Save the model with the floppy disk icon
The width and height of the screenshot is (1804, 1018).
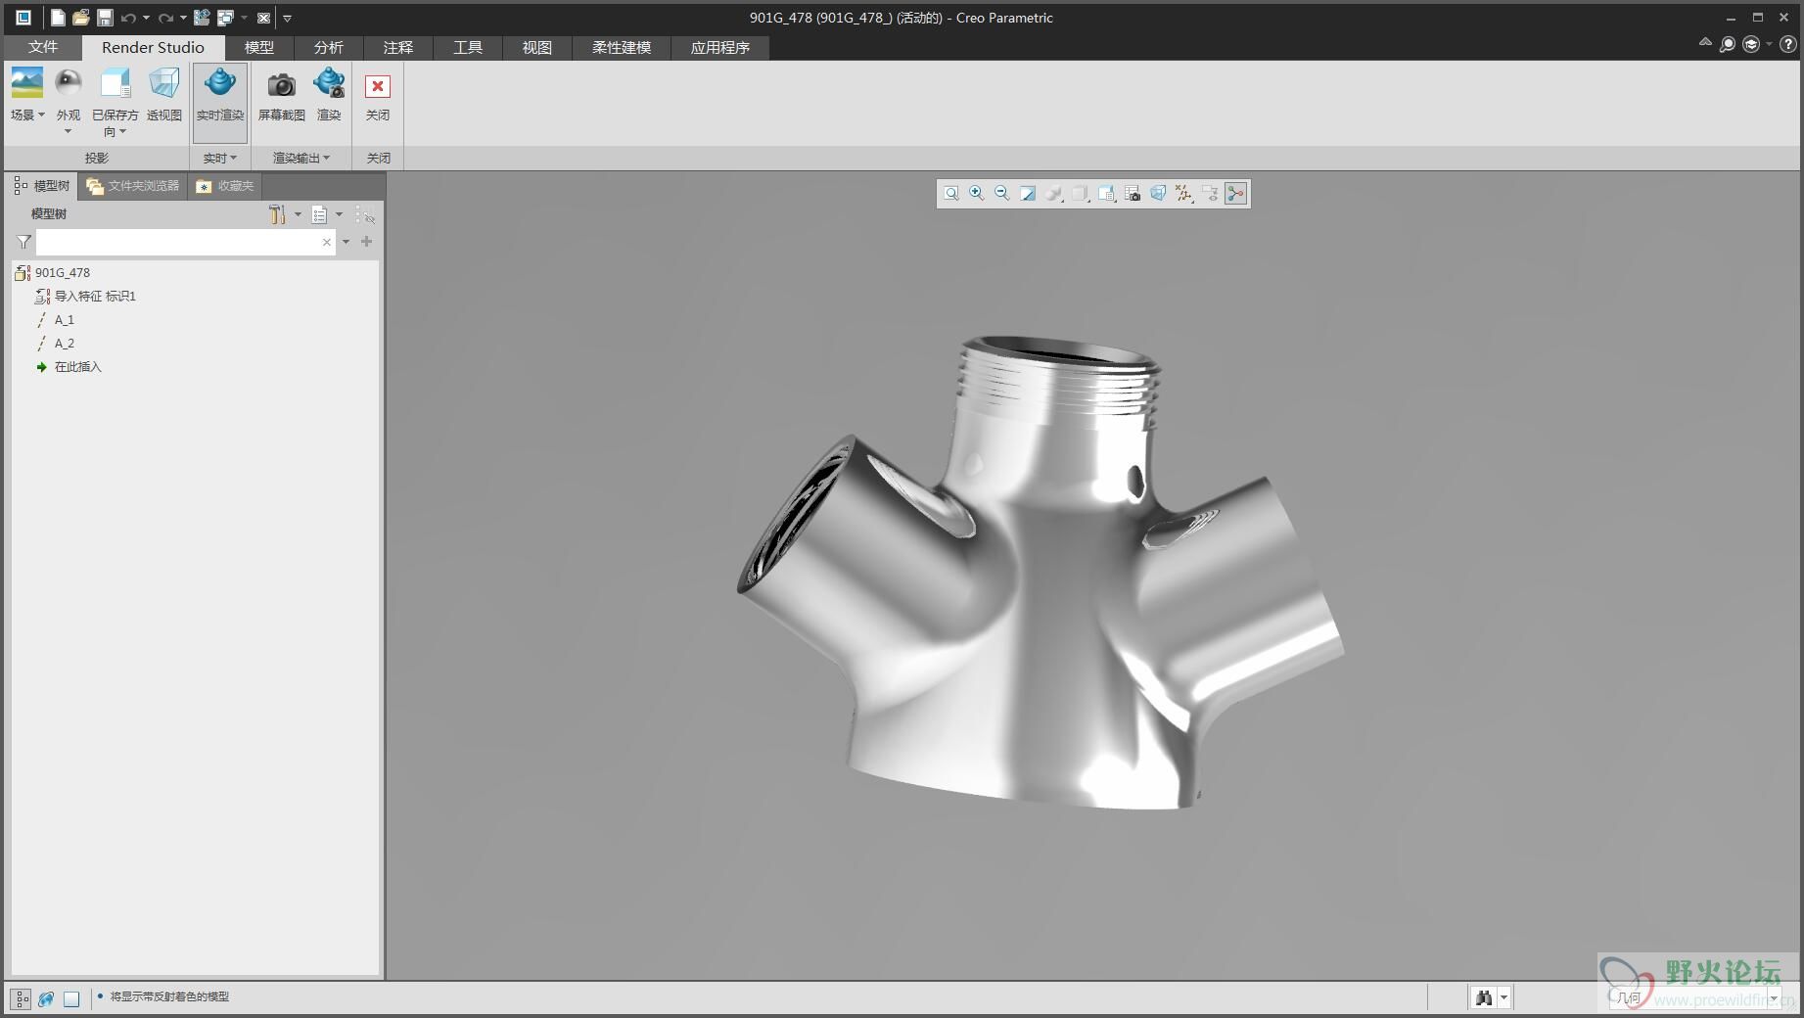click(105, 18)
